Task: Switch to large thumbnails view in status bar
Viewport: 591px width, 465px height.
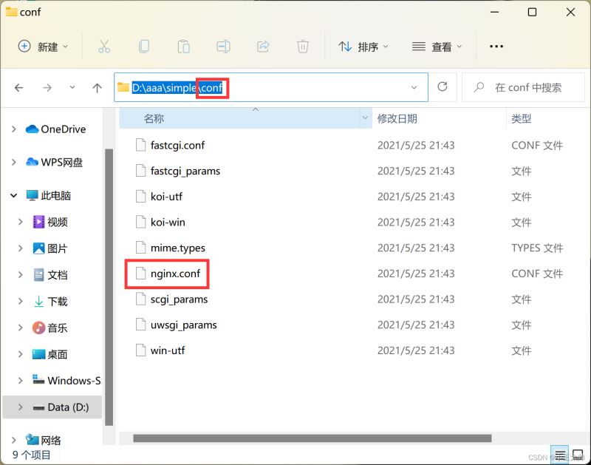Action: click(579, 454)
